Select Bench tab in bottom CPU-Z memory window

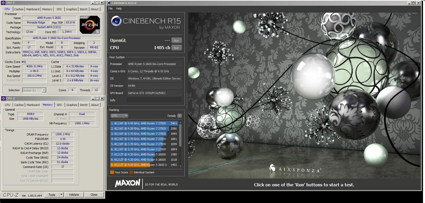(84, 105)
